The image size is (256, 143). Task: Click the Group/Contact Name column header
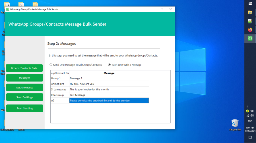pos(60,73)
